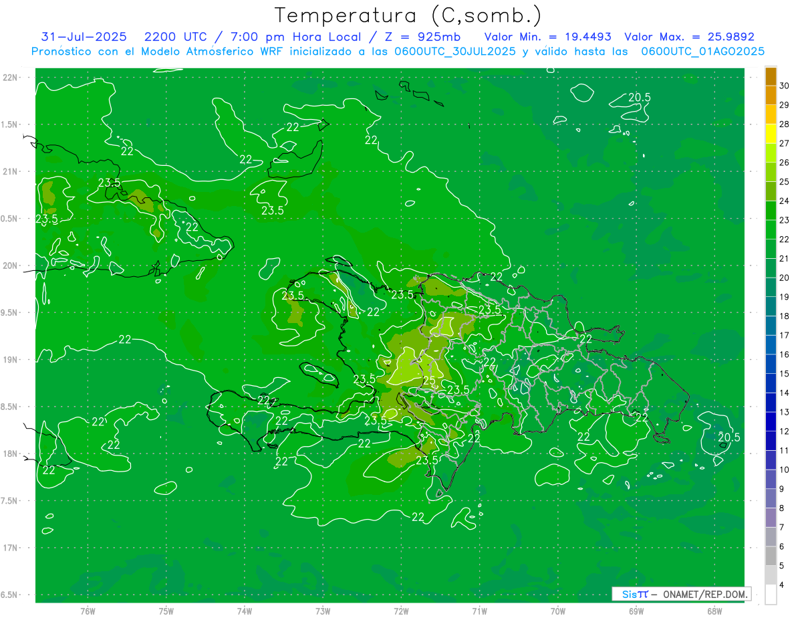Pick the gray swatch between 5 and 6
802x620 pixels.
(x=771, y=556)
